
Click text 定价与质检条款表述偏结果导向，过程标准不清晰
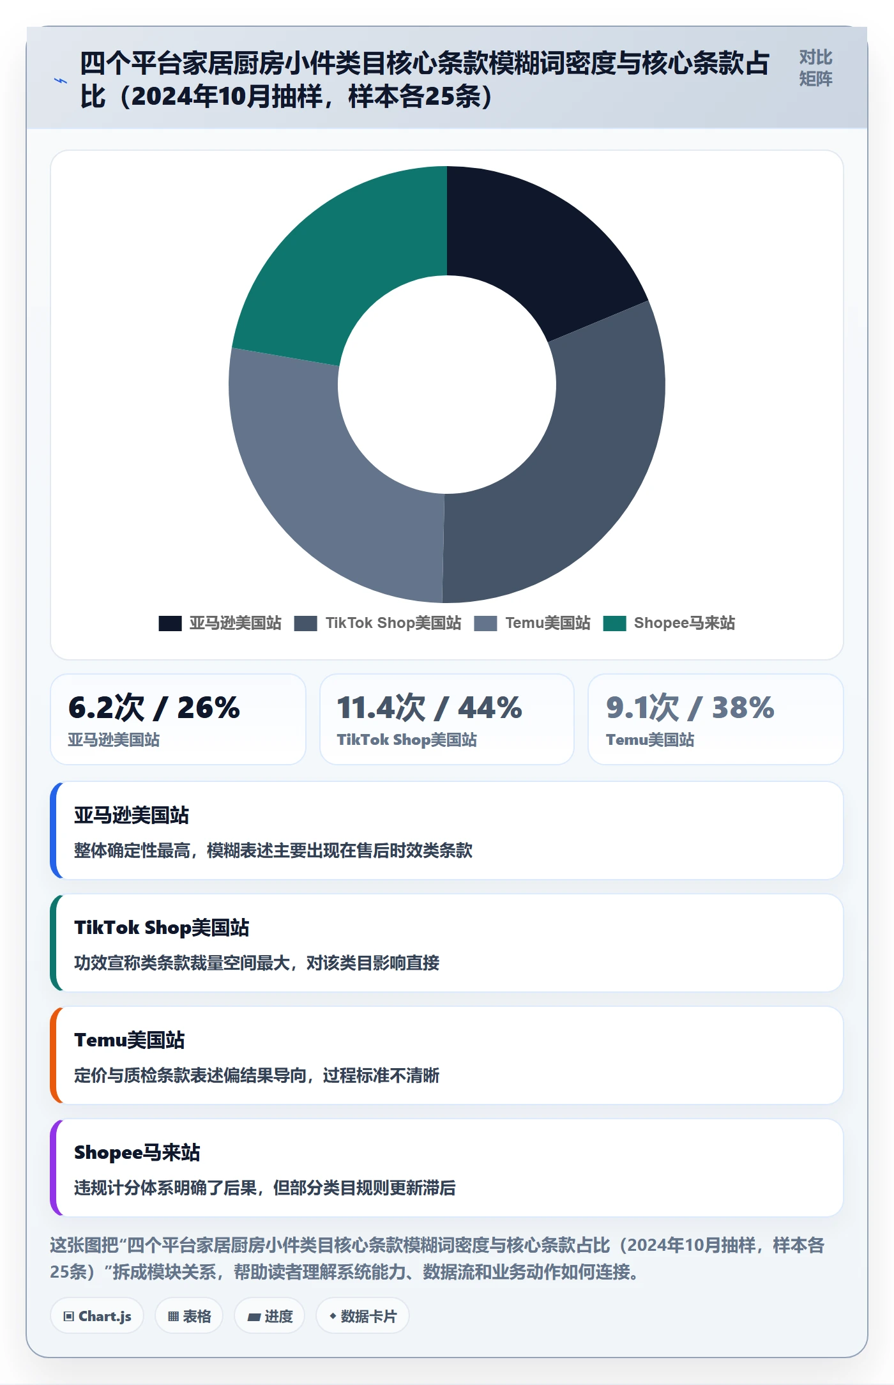(257, 1076)
